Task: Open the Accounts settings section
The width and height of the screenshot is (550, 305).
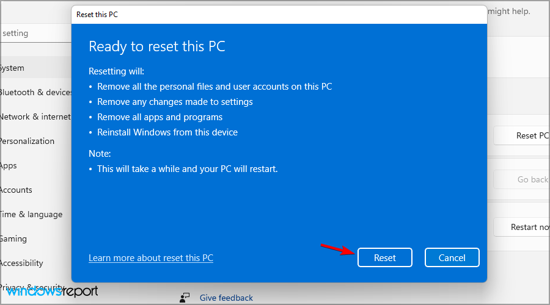Action: click(x=16, y=190)
